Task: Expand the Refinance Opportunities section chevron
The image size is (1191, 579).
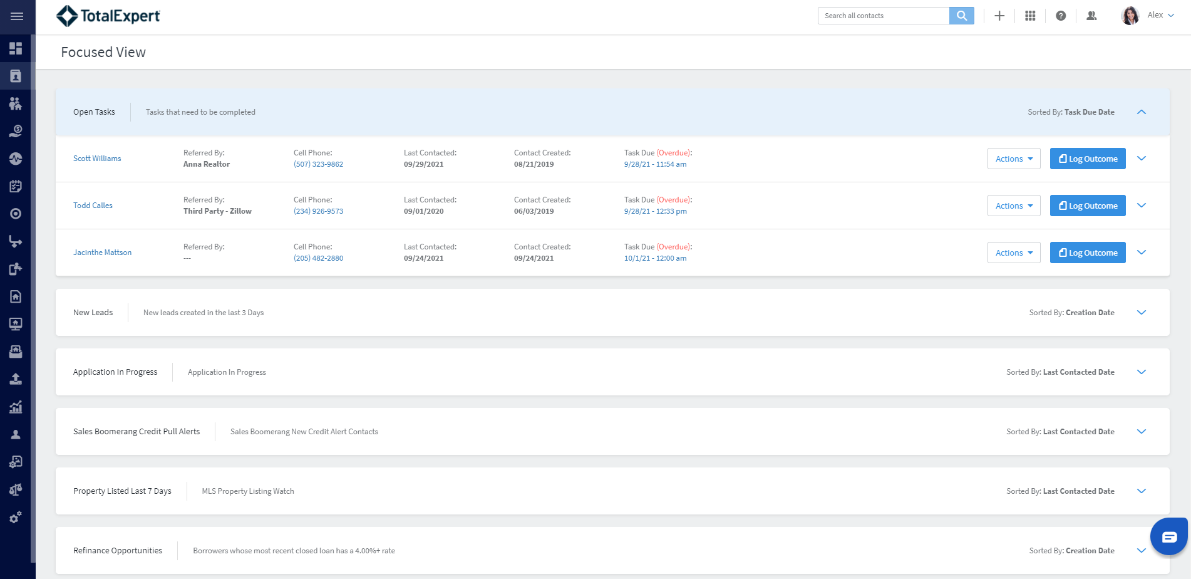Action: (x=1141, y=551)
